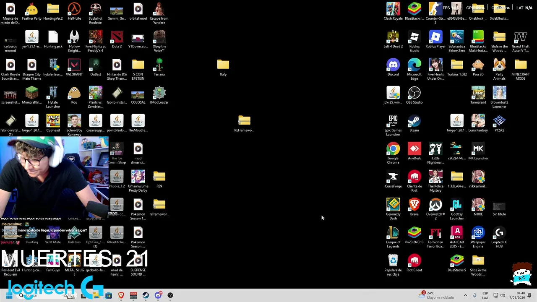Open Subnautica Below Zero icon

pos(457,41)
